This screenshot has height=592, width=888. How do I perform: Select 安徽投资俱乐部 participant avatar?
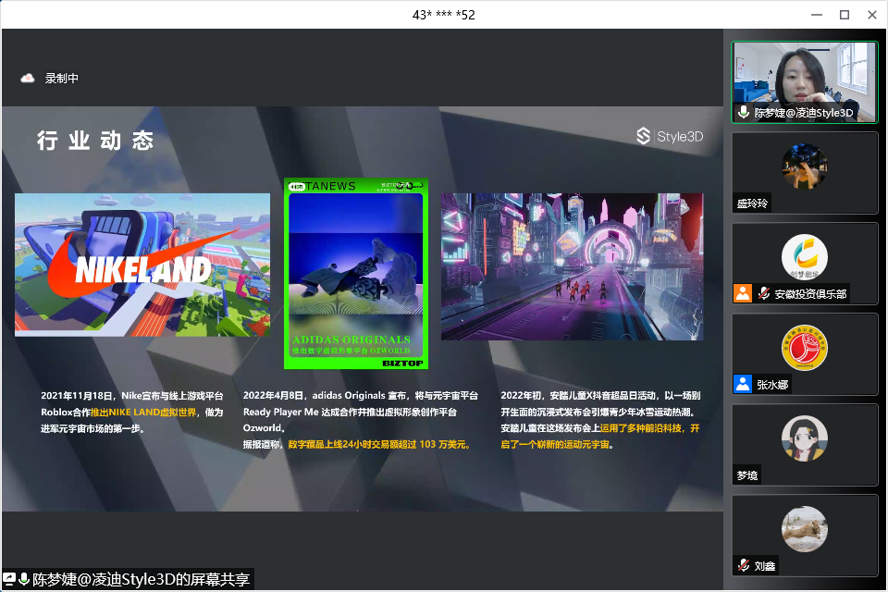(x=804, y=256)
